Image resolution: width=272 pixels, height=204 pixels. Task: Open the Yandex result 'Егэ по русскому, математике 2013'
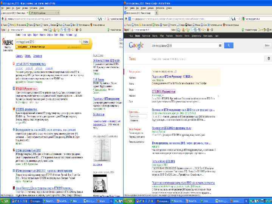[46, 130]
